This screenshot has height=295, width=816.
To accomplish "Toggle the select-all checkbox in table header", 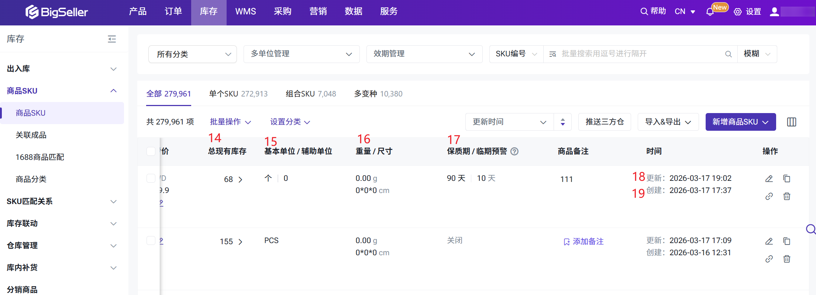I will tap(151, 151).
